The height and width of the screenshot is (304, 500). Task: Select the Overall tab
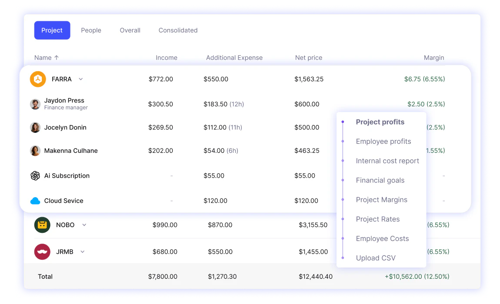130,30
